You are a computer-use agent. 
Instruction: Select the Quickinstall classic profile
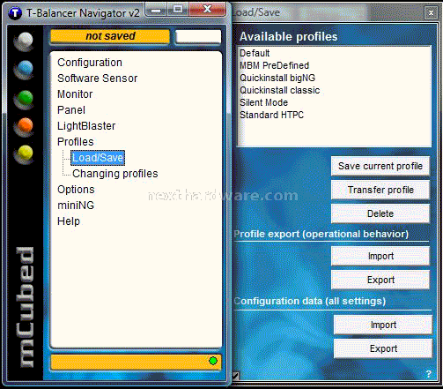pyautogui.click(x=280, y=90)
